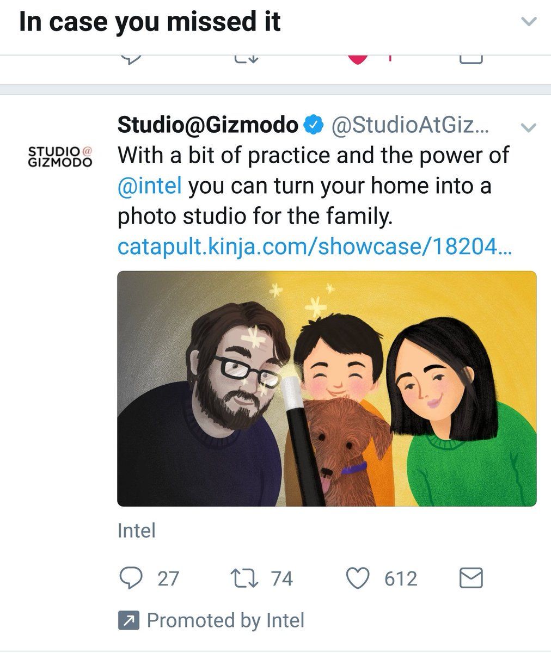Image resolution: width=551 pixels, height=653 pixels.
Task: Click the @StudioAtGiz handle
Action: (411, 126)
